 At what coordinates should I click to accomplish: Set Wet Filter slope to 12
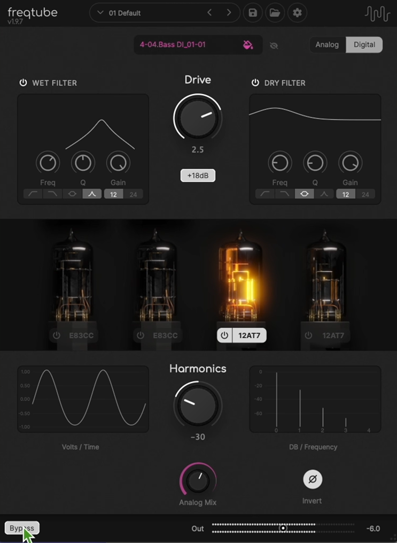pyautogui.click(x=113, y=194)
